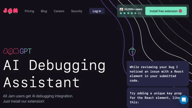
Task: Click the half-filled last rating star
Action: coord(135,13)
